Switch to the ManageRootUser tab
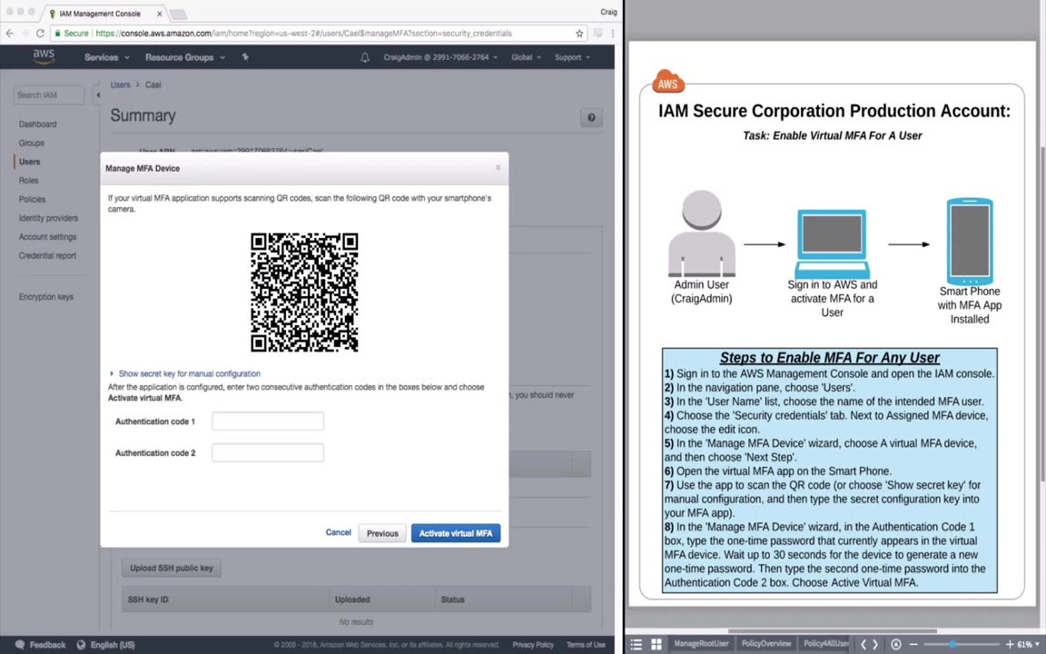This screenshot has width=1046, height=654. coord(701,643)
